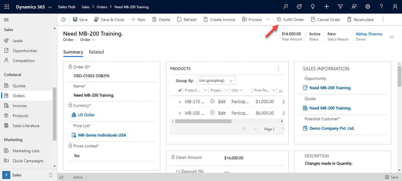Image resolution: width=402 pixels, height=181 pixels.
Task: Open Marketing Lists in the sidebar
Action: [x=22, y=151]
